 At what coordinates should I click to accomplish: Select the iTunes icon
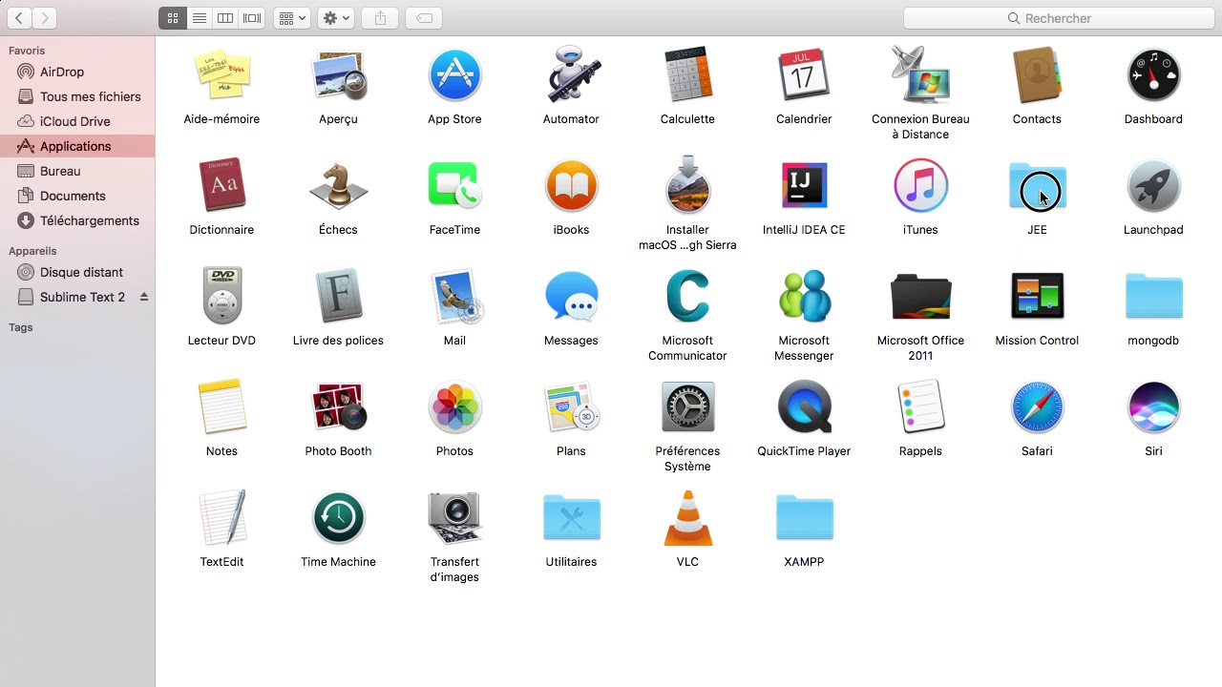tap(920, 186)
